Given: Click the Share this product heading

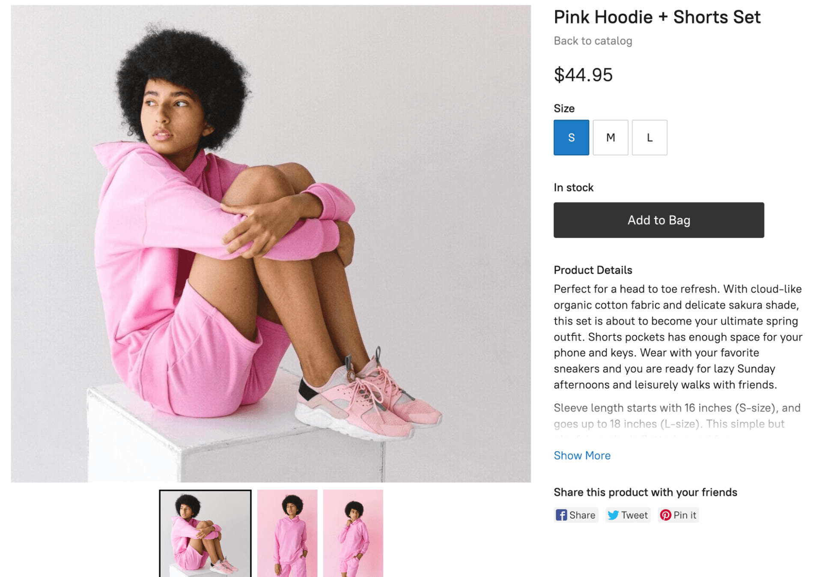Looking at the screenshot, I should pos(645,492).
